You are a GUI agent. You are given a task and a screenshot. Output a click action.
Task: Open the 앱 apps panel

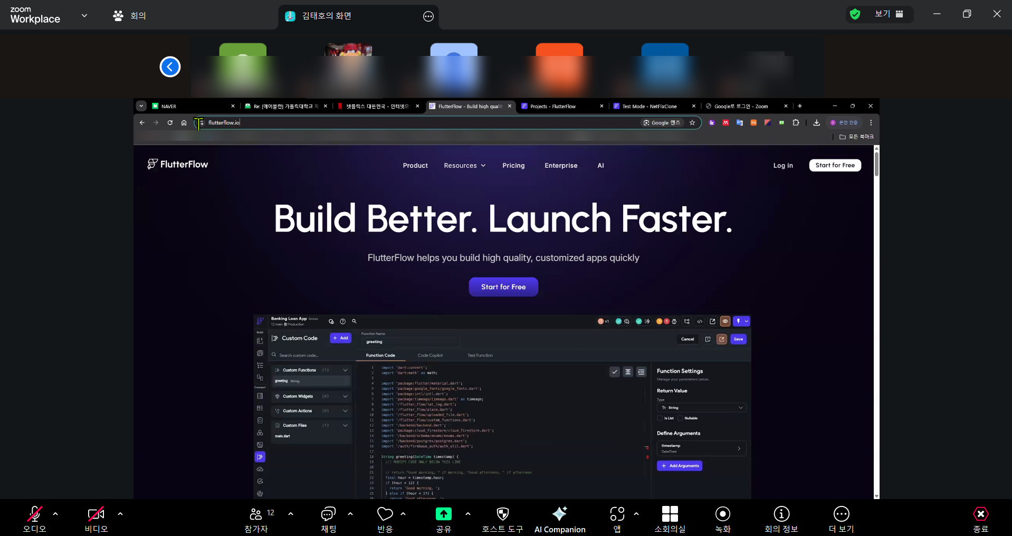pyautogui.click(x=617, y=520)
